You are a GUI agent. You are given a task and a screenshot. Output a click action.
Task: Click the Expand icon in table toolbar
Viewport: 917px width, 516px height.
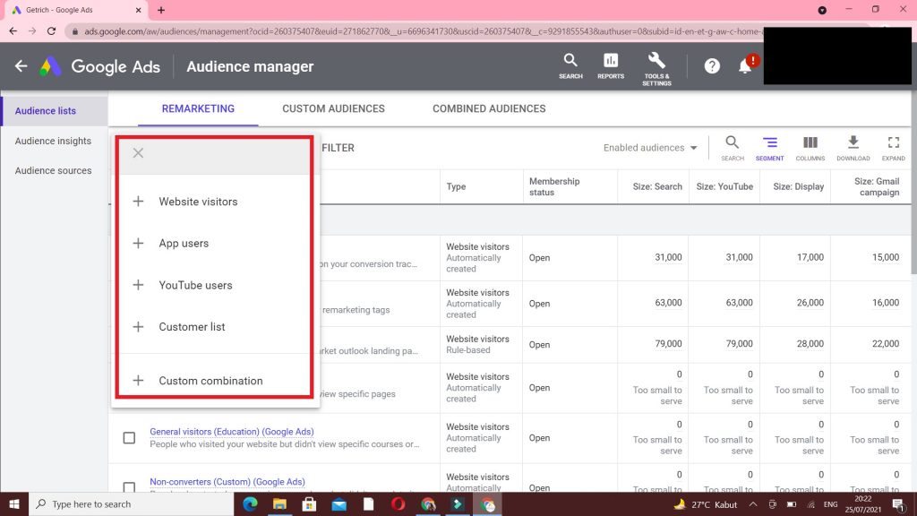893,148
